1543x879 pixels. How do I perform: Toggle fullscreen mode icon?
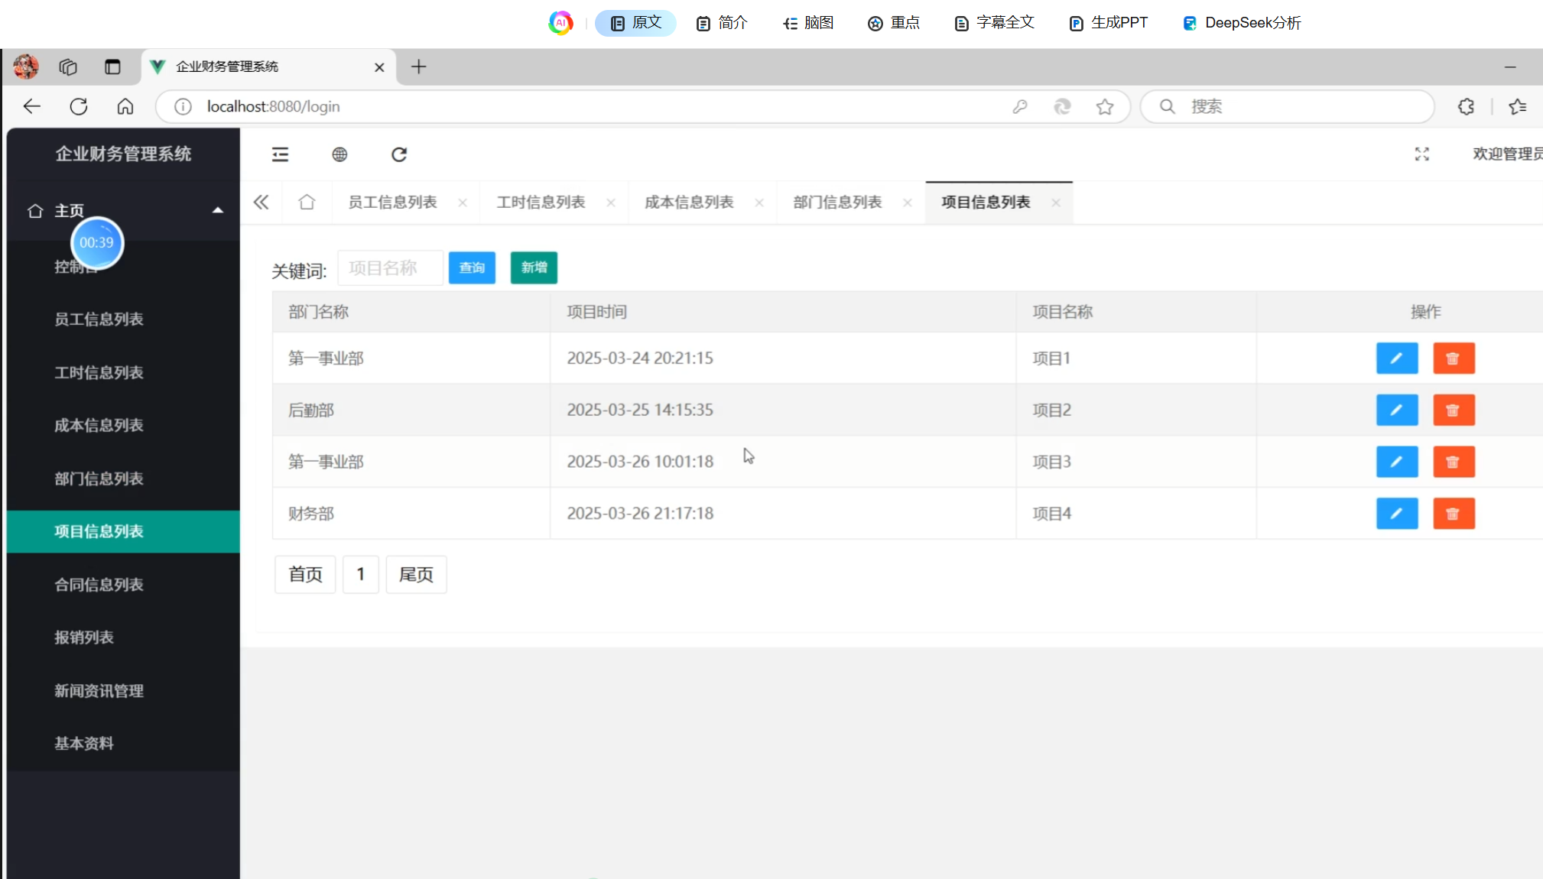pos(1421,154)
